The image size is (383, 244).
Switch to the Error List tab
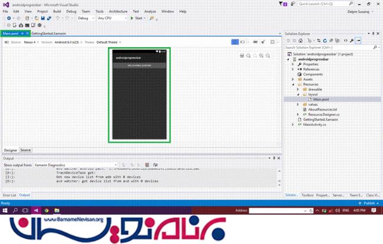coord(9,195)
